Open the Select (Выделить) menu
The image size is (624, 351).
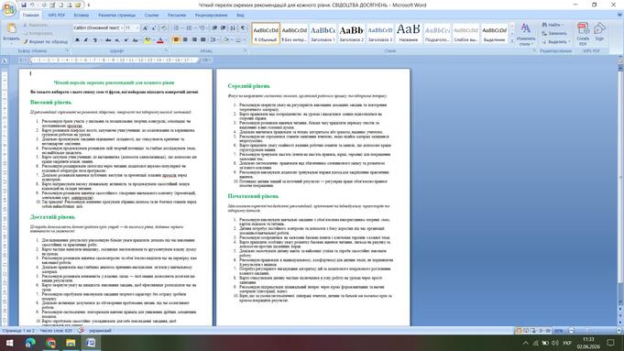click(555, 42)
